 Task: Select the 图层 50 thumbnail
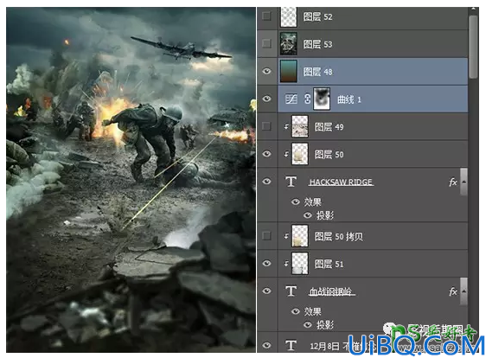[x=300, y=154]
